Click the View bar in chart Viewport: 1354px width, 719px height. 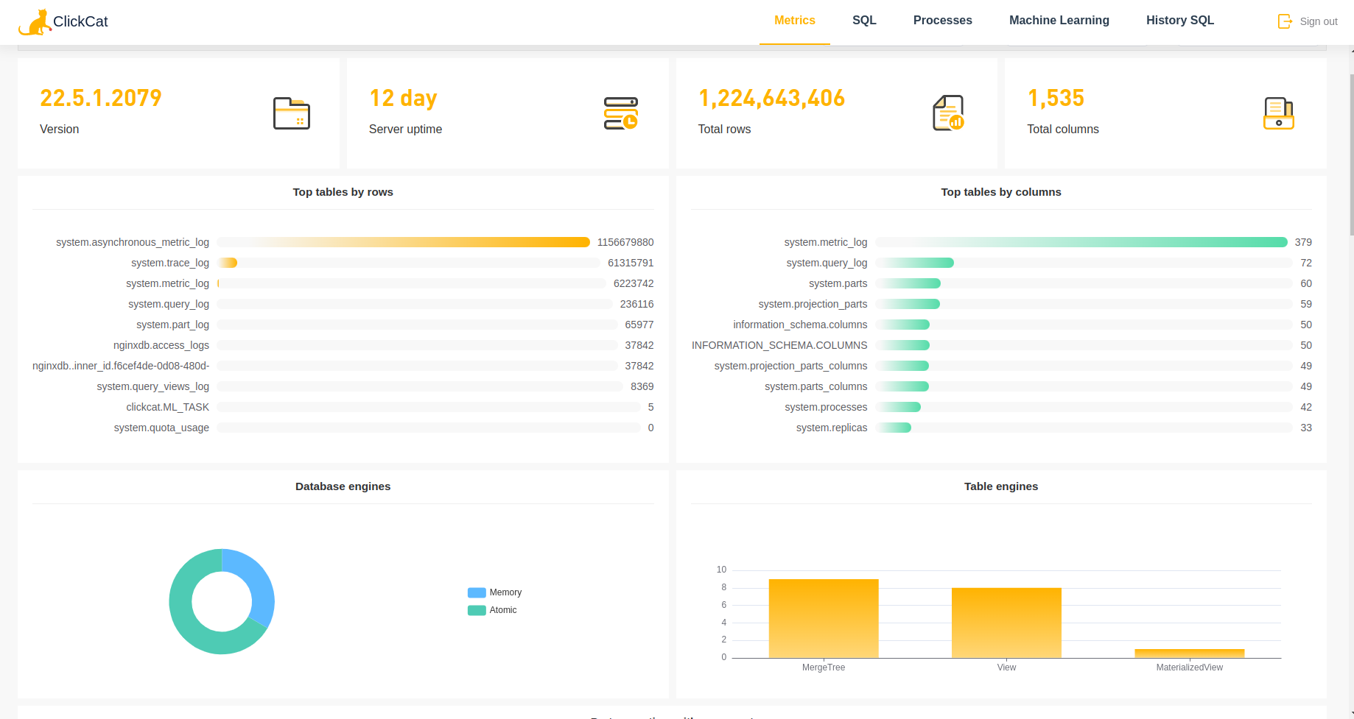pos(1006,623)
